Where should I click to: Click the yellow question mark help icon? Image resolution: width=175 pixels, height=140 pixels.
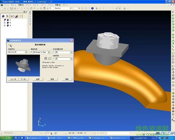(x=21, y=16)
